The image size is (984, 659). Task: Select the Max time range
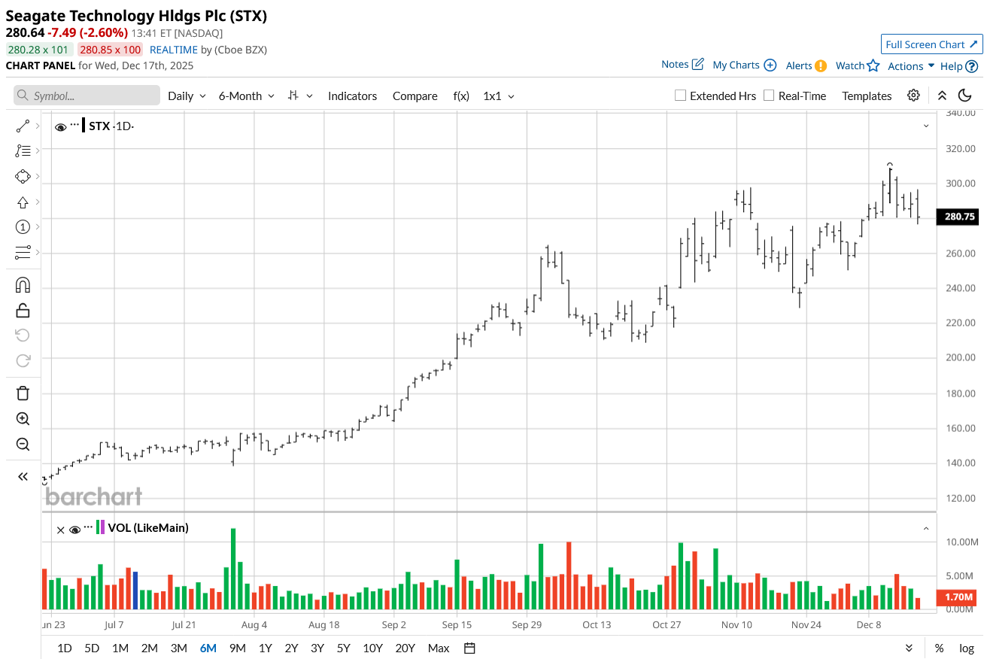click(x=438, y=648)
